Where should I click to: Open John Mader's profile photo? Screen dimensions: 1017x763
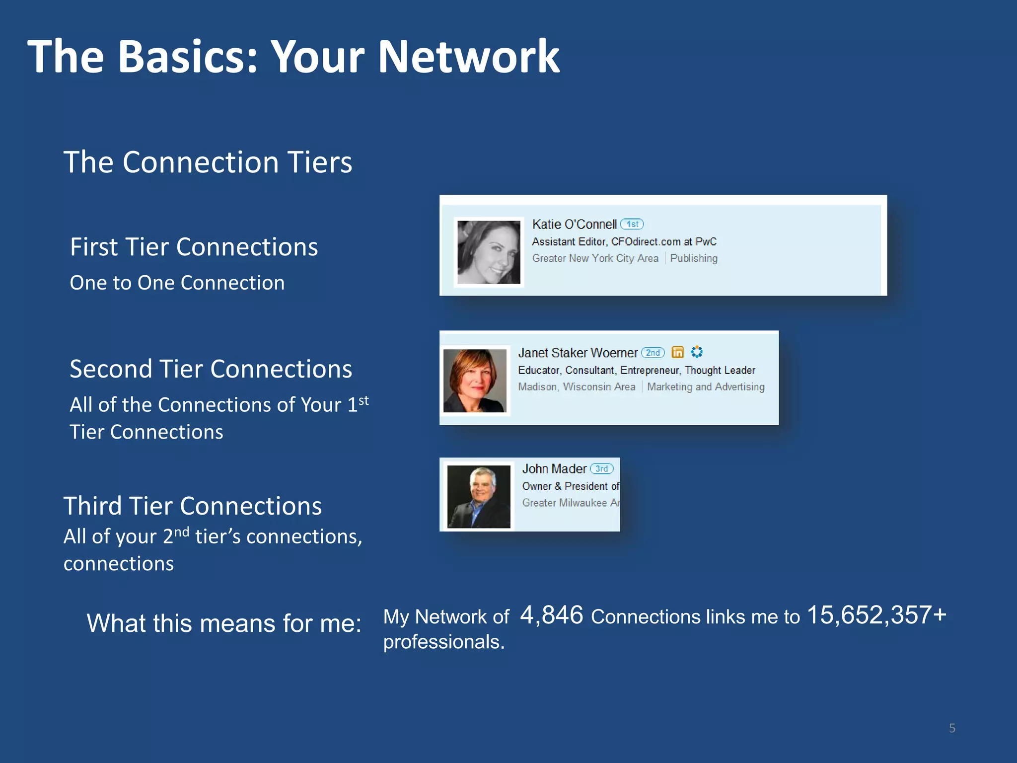coord(479,496)
